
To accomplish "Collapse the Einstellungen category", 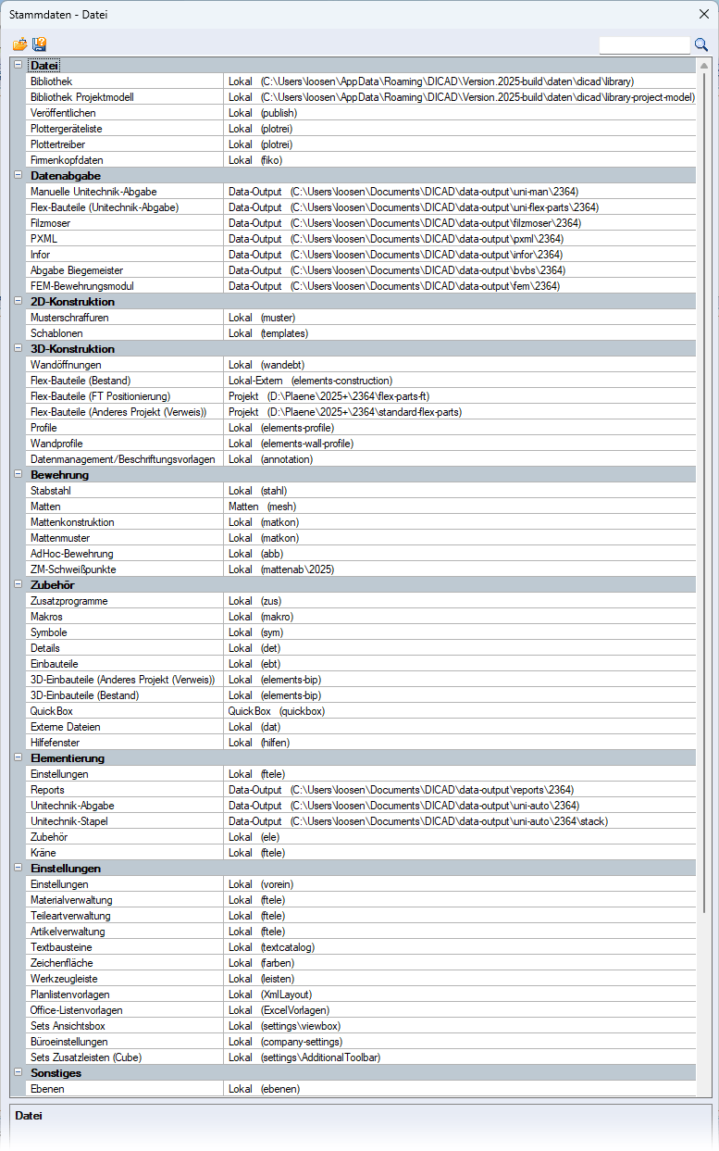I will point(18,868).
